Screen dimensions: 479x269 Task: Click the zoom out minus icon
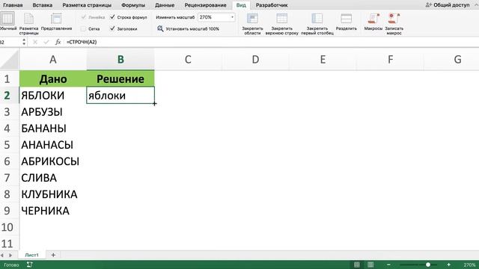coord(388,265)
